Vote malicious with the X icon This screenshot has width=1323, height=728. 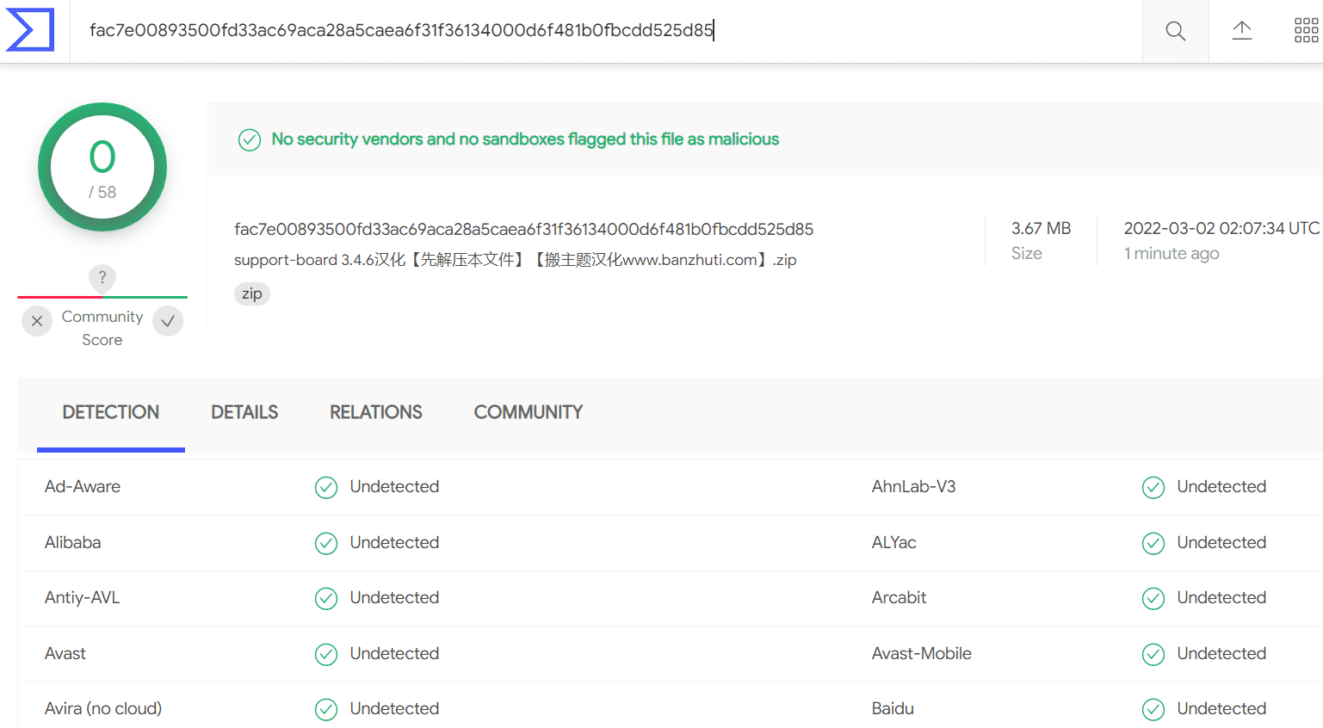(x=37, y=321)
